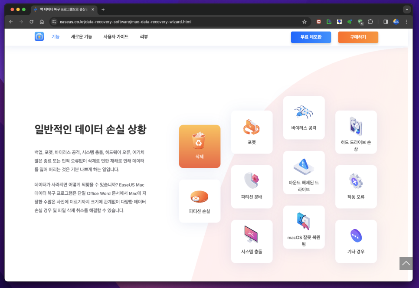
Task: Click the 구매하기 button
Action: click(358, 37)
